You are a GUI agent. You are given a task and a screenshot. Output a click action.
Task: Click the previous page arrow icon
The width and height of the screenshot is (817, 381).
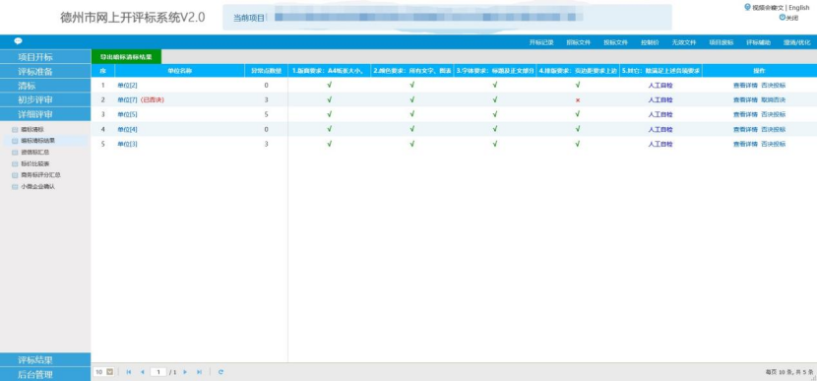(x=143, y=372)
